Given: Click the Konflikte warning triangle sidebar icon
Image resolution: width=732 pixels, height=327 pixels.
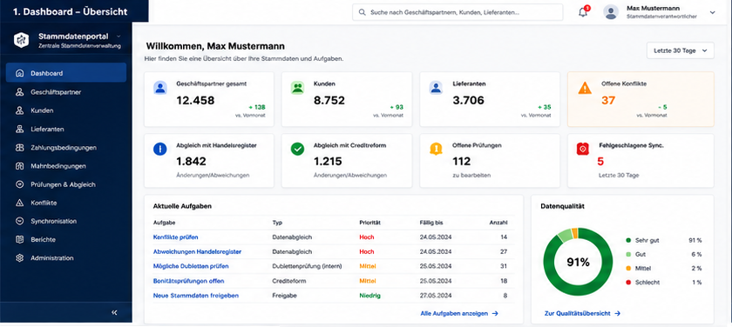Looking at the screenshot, I should tap(19, 203).
